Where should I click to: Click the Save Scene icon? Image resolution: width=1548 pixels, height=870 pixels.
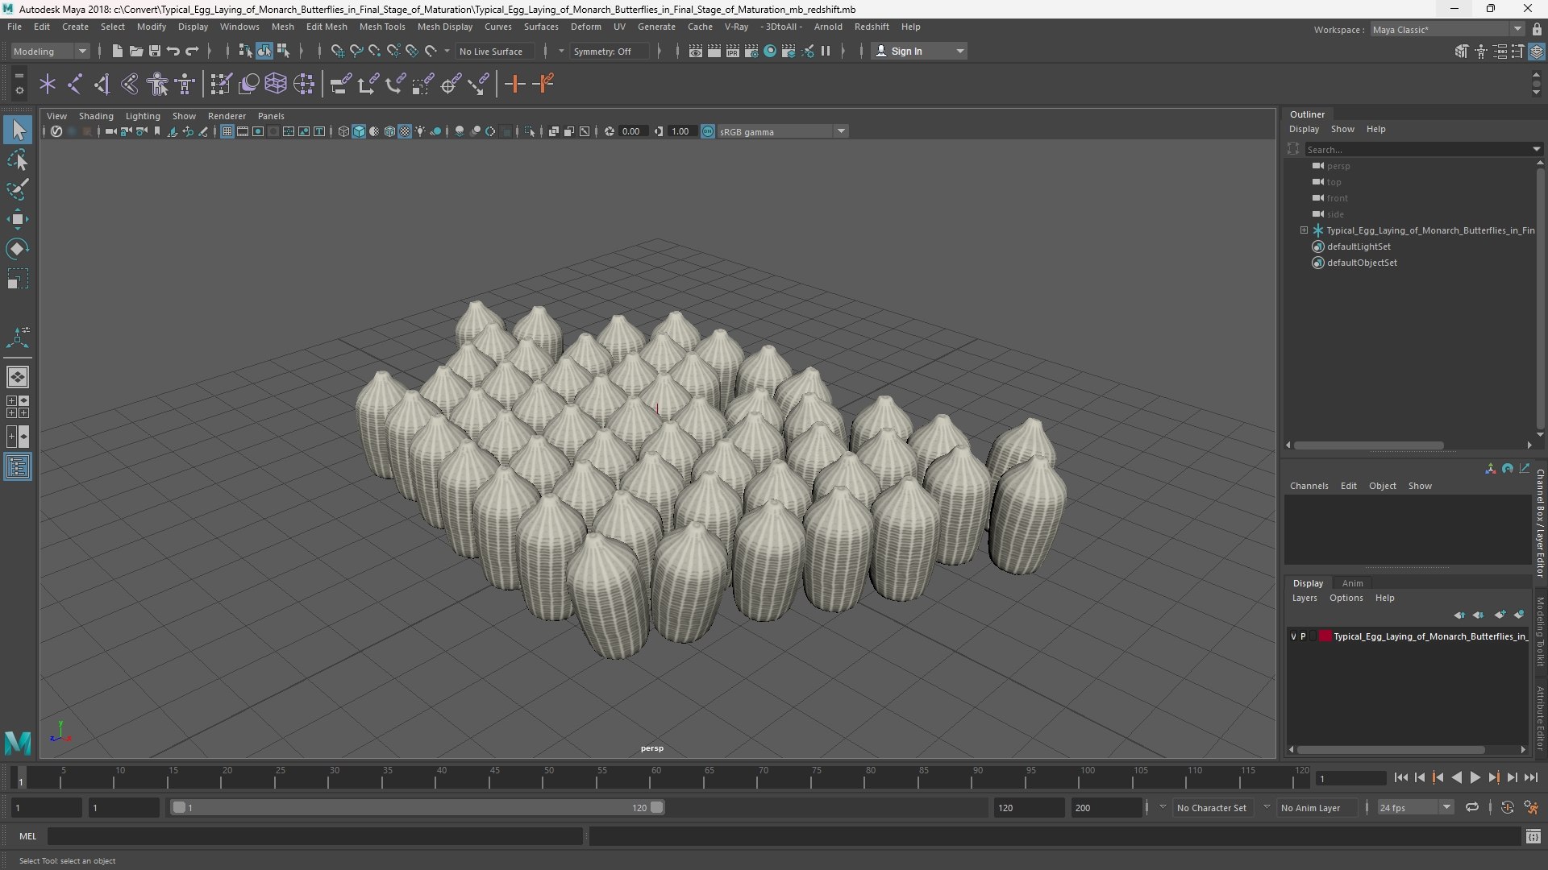[x=154, y=51]
